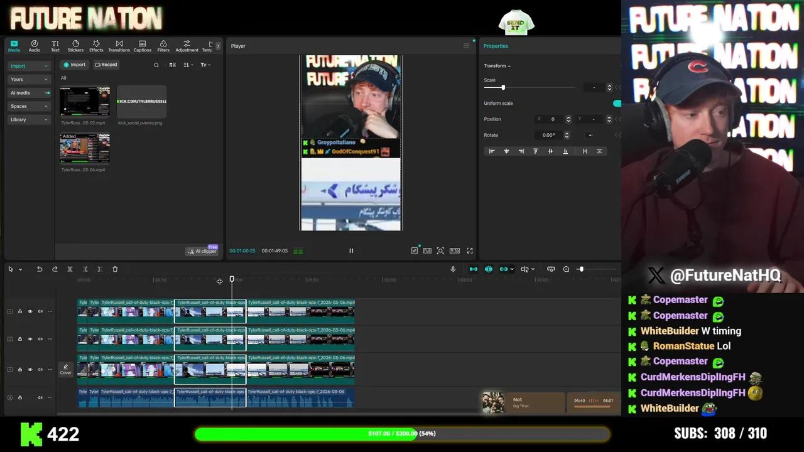Expand the Library sidebar dropdown

tap(46, 119)
